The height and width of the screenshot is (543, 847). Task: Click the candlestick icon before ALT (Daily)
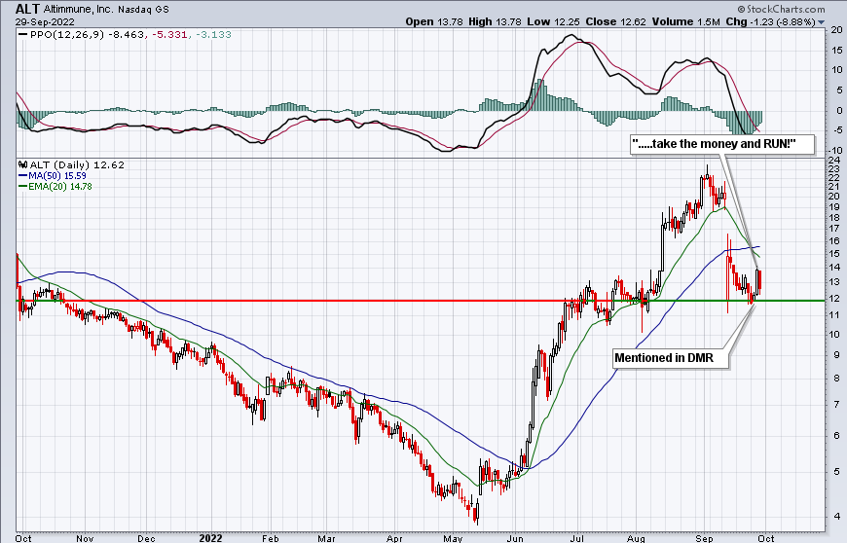tap(23, 164)
